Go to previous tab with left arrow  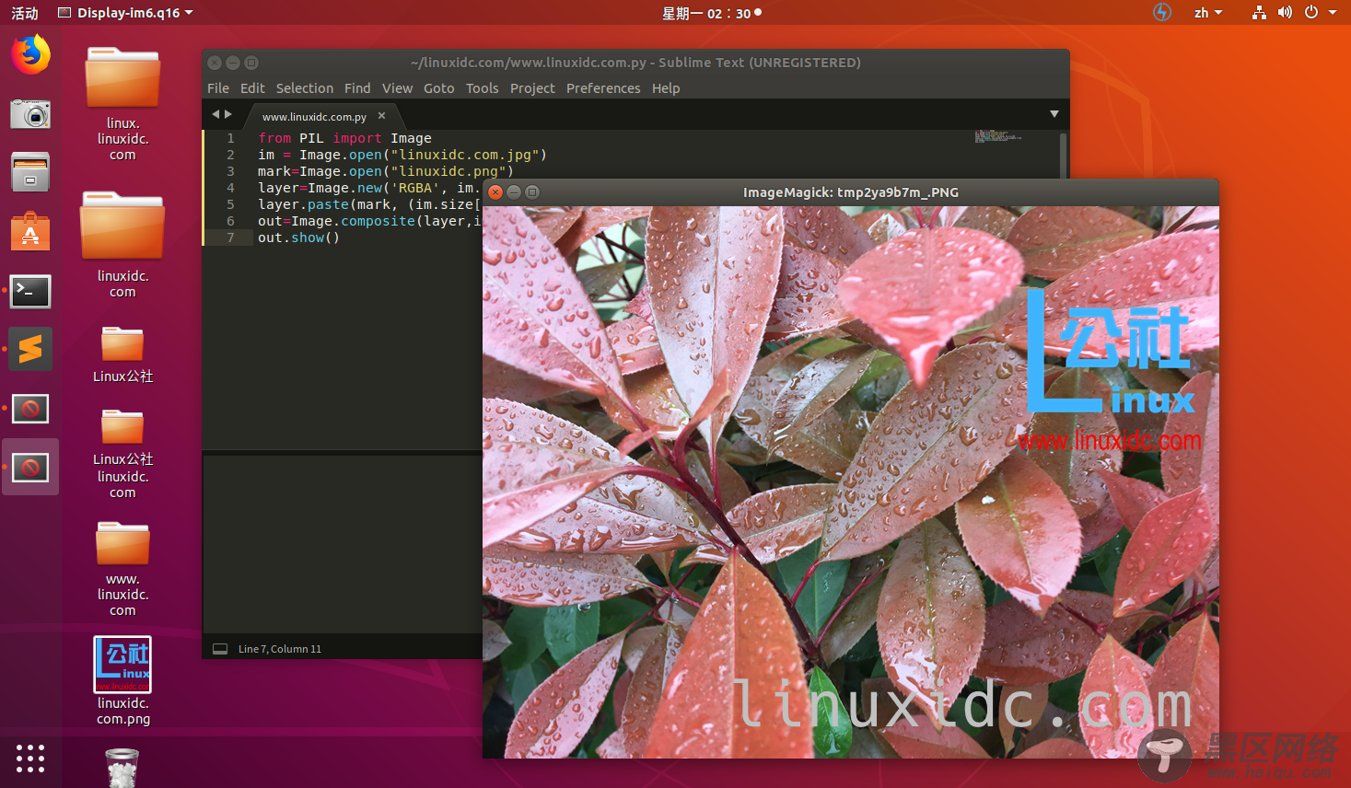215,114
